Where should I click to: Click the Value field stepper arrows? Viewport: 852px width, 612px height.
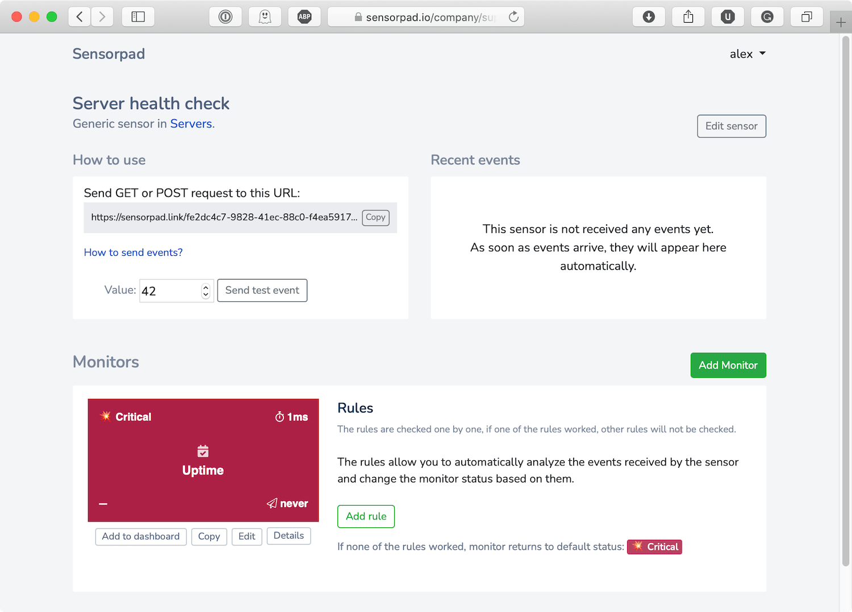pyautogui.click(x=206, y=291)
